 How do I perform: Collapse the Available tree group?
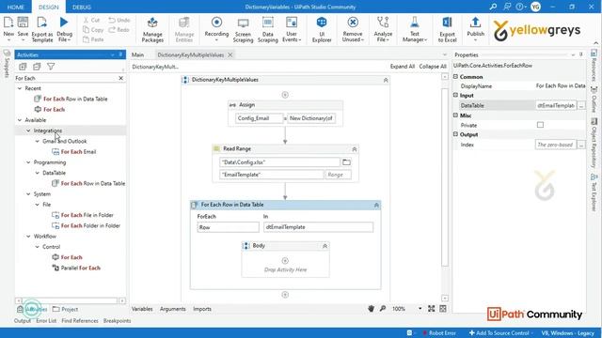click(x=20, y=120)
